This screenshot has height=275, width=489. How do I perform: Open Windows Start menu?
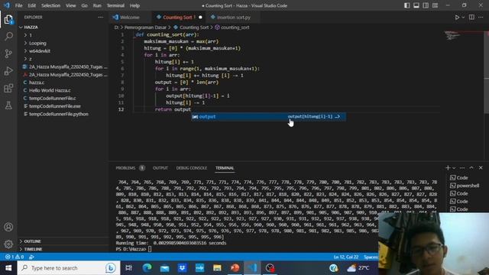coord(8,268)
